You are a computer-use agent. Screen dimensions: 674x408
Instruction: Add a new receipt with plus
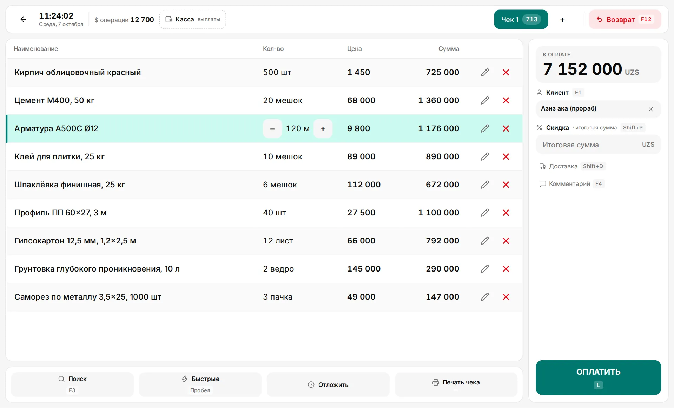tap(562, 20)
